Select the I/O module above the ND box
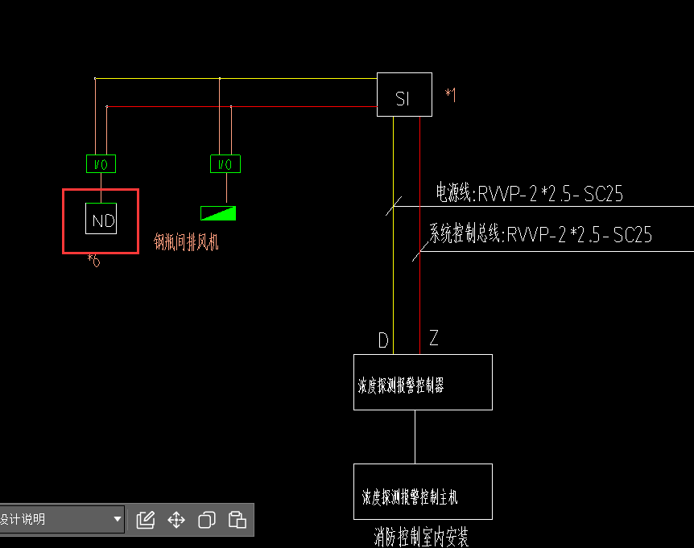 tap(101, 164)
